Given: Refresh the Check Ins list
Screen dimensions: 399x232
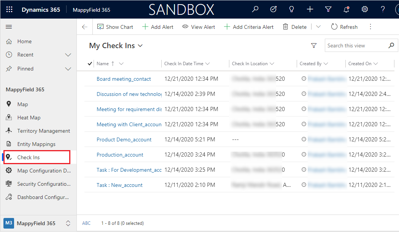Looking at the screenshot, I should (x=344, y=27).
